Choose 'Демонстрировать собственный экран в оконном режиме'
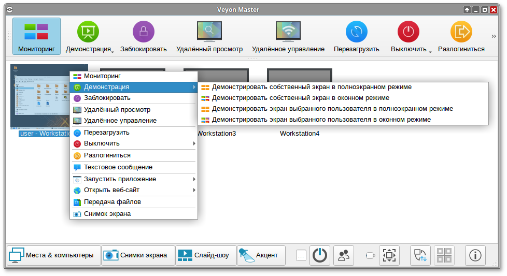 (300, 98)
